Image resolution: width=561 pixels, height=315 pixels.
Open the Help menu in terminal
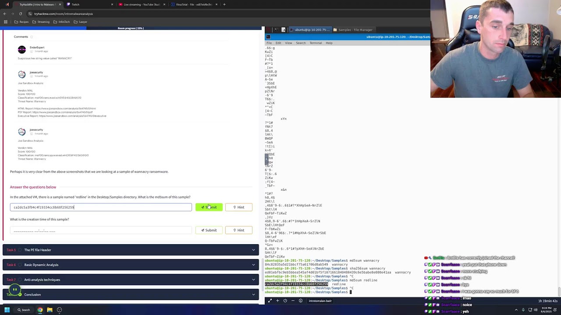coord(329,43)
